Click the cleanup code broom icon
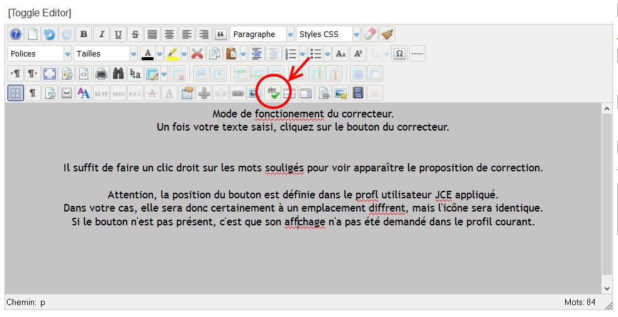This screenshot has height=317, width=618. [x=387, y=35]
